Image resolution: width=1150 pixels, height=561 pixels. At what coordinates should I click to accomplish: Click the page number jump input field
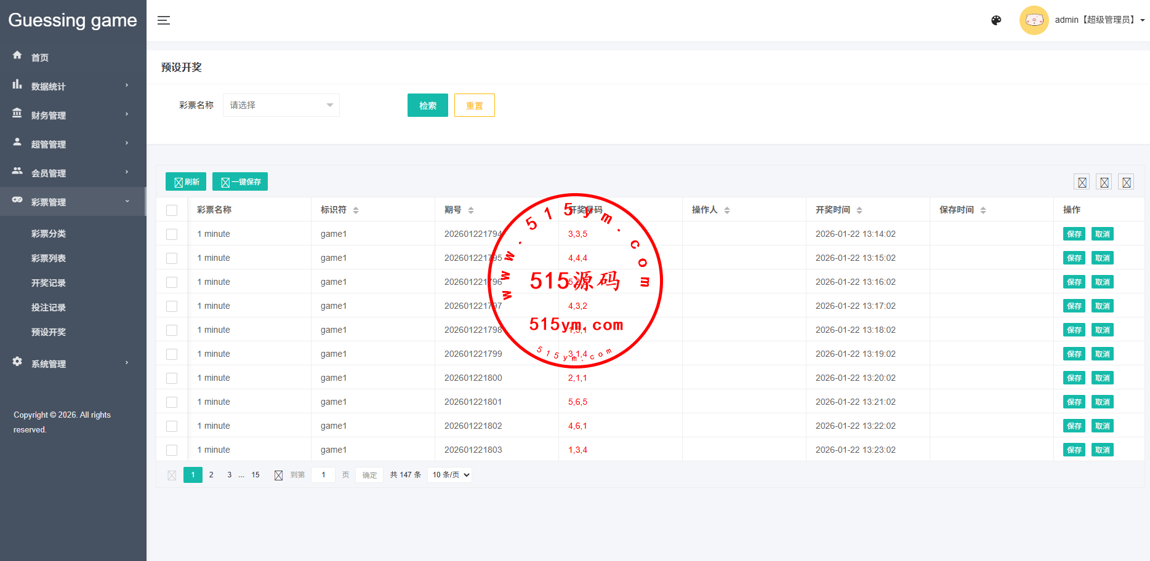[x=323, y=475]
